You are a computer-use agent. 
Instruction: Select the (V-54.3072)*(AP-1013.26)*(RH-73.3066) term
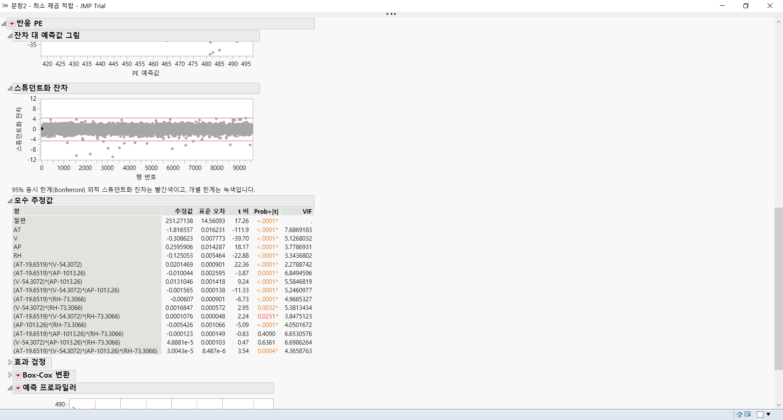pyautogui.click(x=67, y=343)
